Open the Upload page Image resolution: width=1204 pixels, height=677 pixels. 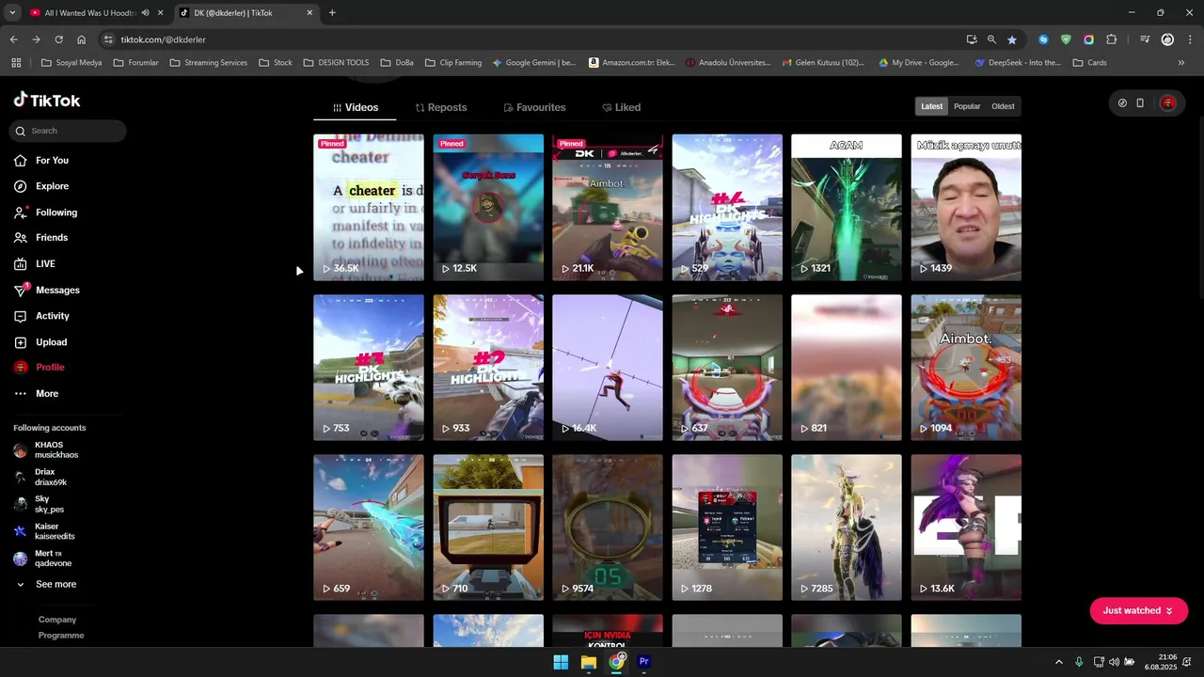[x=40, y=342]
